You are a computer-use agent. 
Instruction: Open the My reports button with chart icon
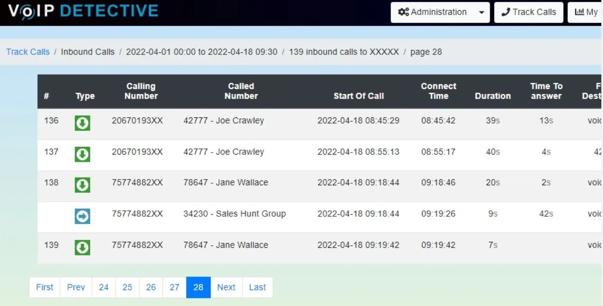pyautogui.click(x=586, y=12)
